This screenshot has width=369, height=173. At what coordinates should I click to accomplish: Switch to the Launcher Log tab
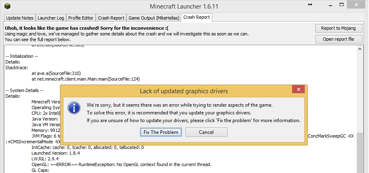51,18
